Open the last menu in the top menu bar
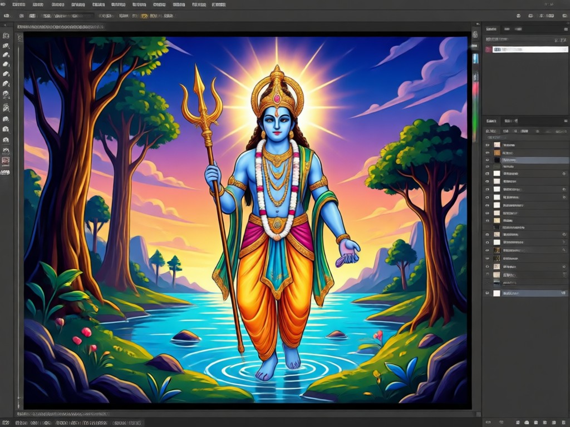Screen dimensions: 570x427 218,4
